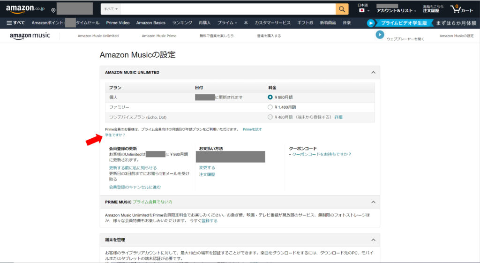
Task: Click the web player play icon
Action: click(x=380, y=35)
